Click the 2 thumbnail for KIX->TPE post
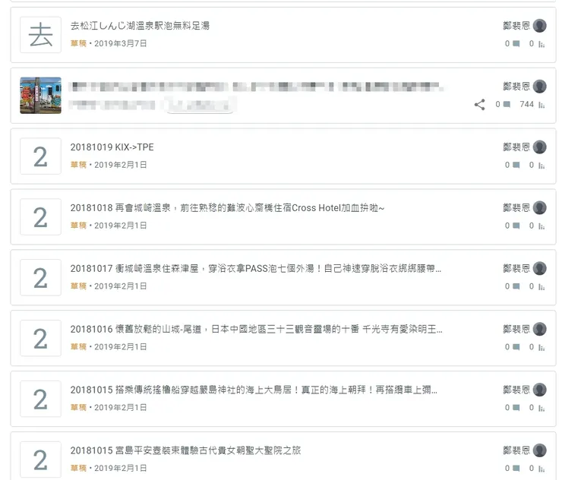Image resolution: width=562 pixels, height=480 pixels. click(40, 156)
